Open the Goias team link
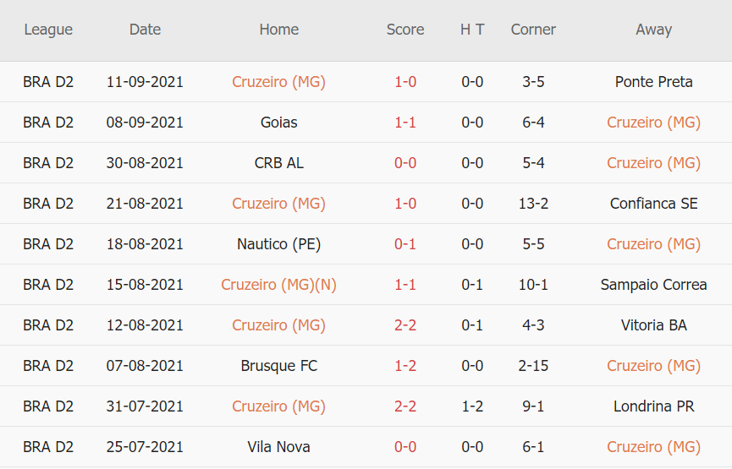732x469 pixels. (278, 123)
